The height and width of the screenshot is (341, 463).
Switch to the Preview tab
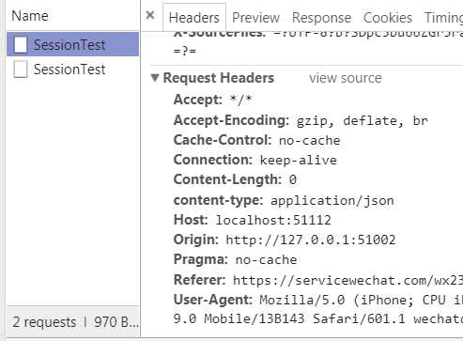255,18
